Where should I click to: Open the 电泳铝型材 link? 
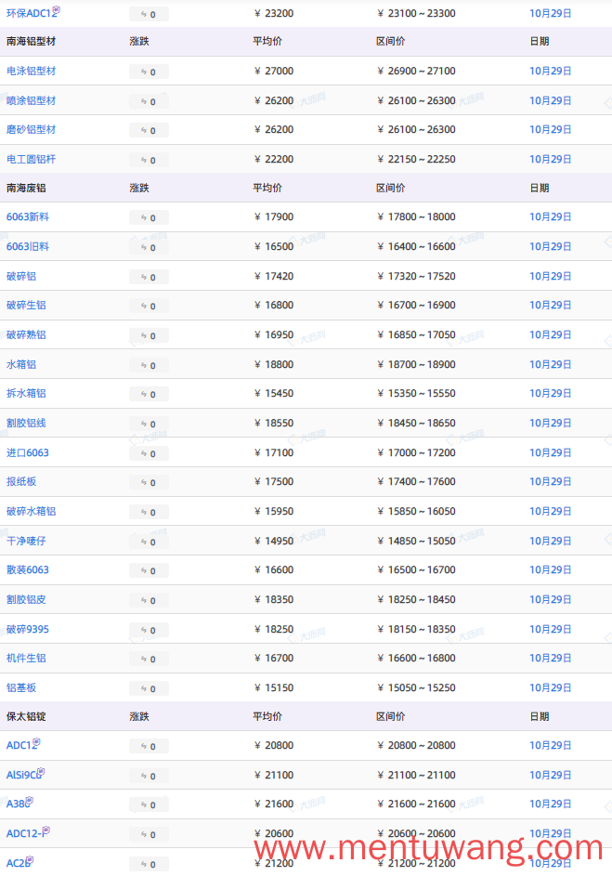32,71
